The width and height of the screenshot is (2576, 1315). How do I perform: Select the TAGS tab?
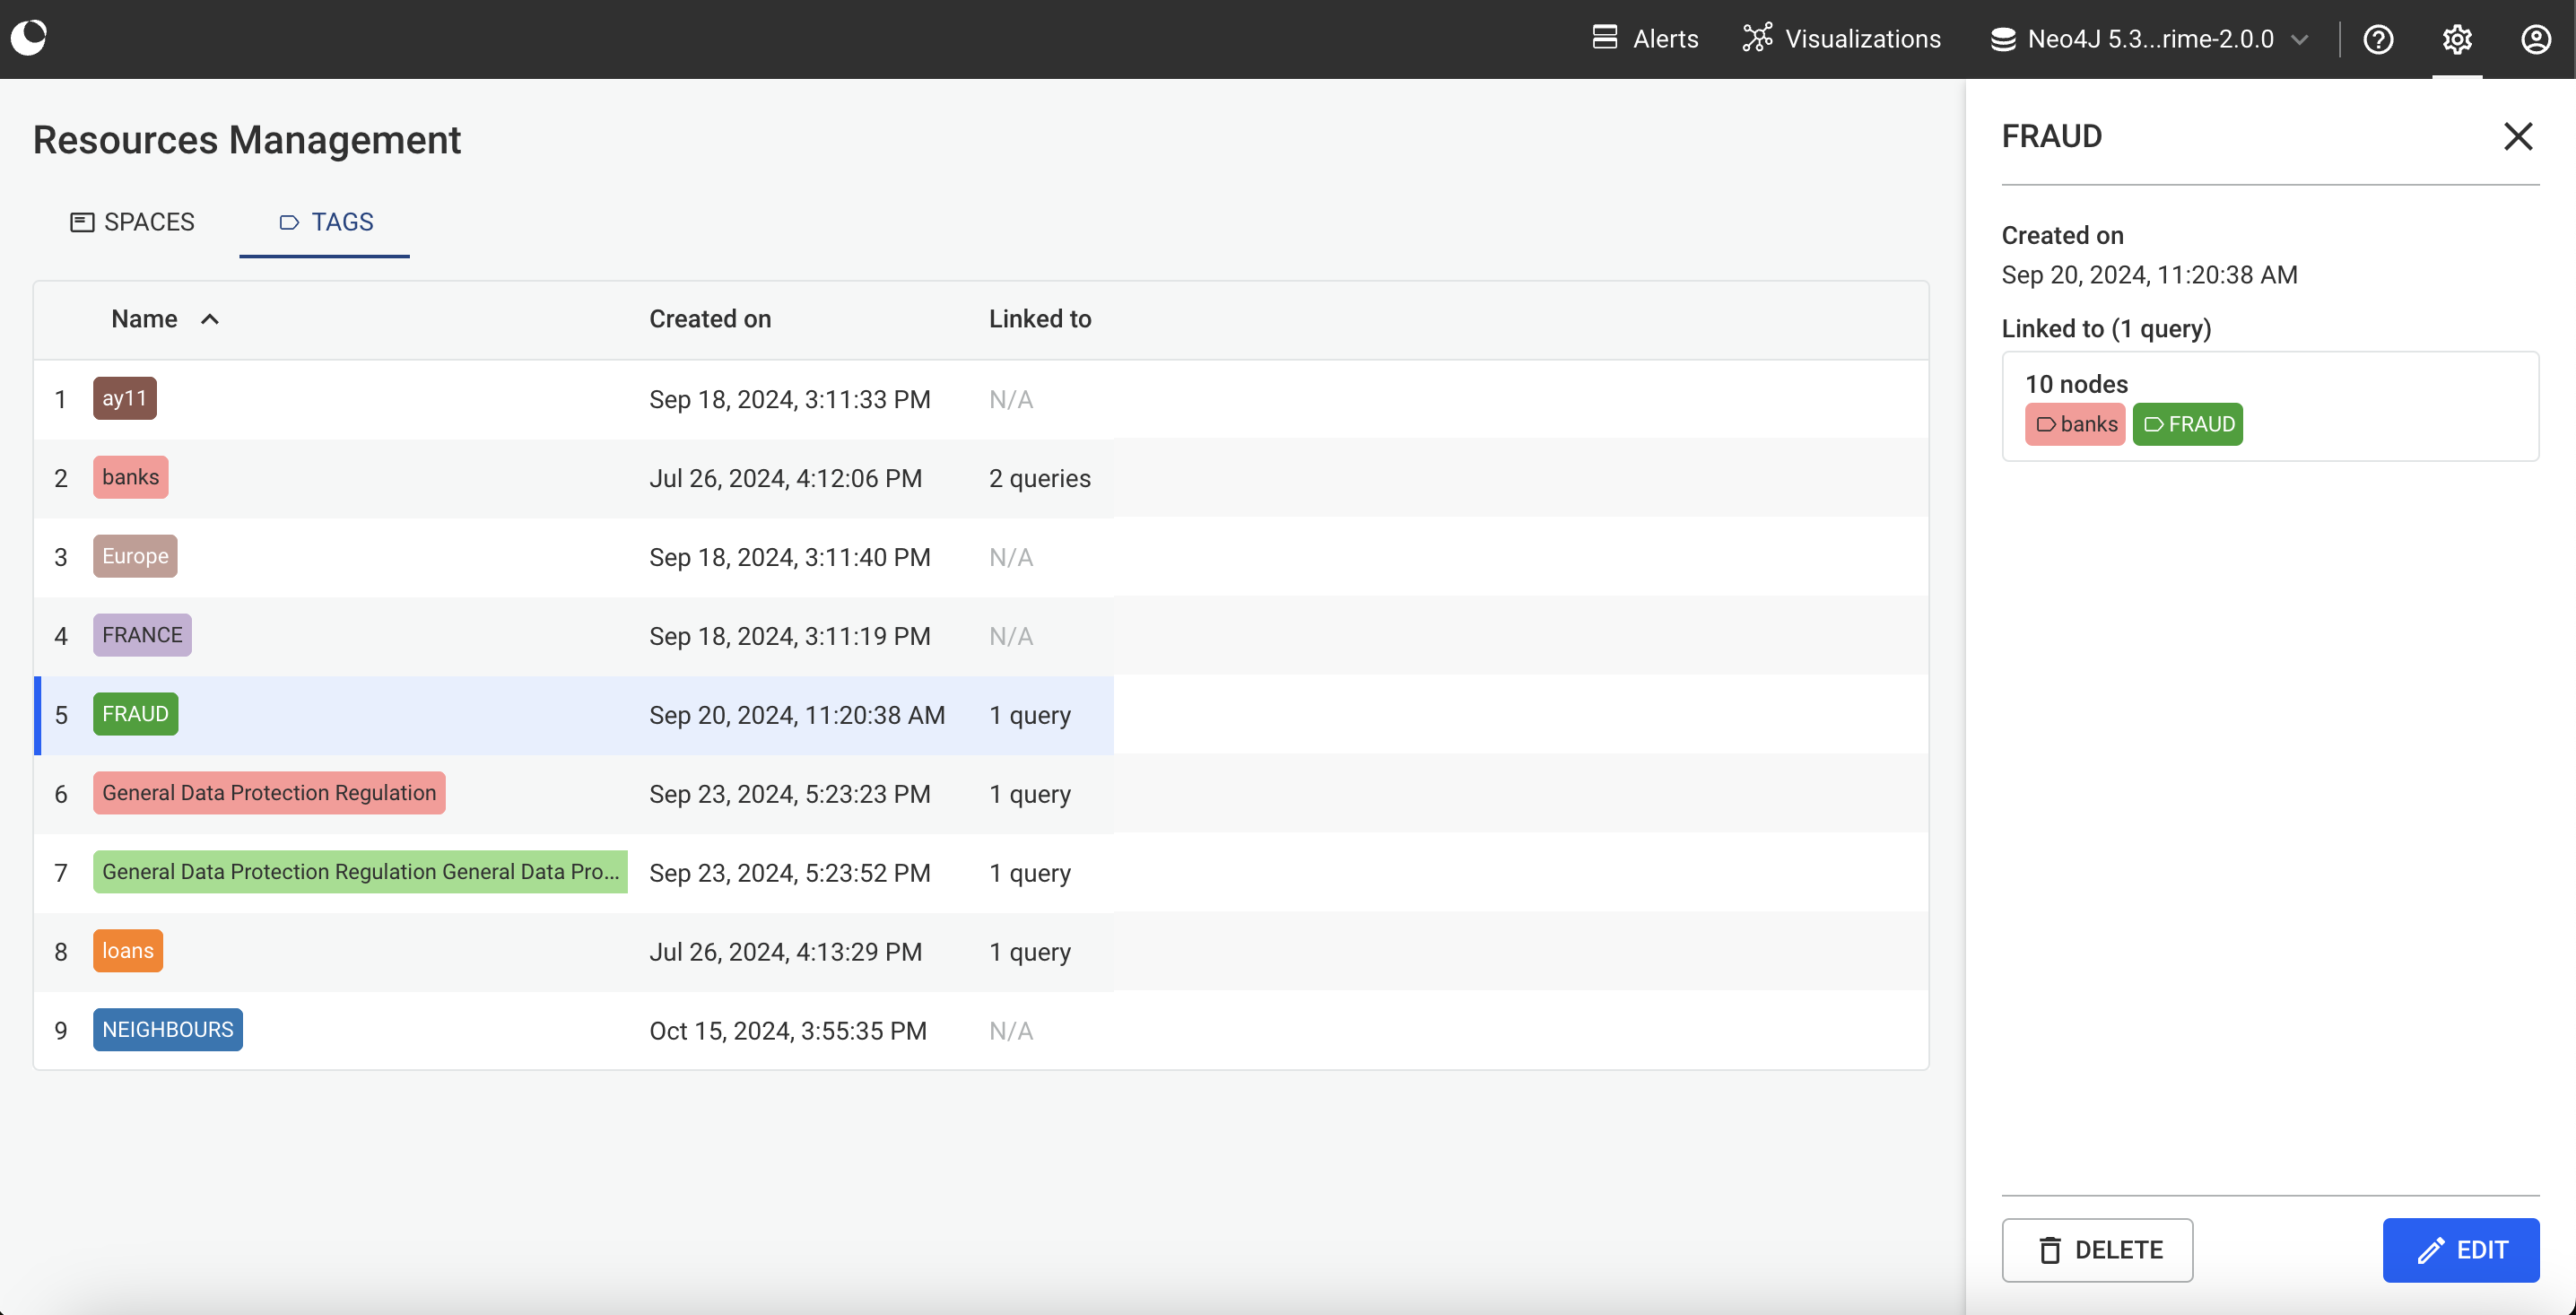323,222
